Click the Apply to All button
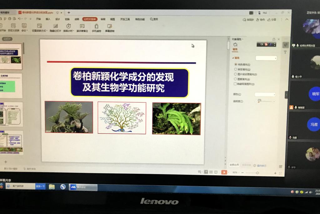 (234, 165)
